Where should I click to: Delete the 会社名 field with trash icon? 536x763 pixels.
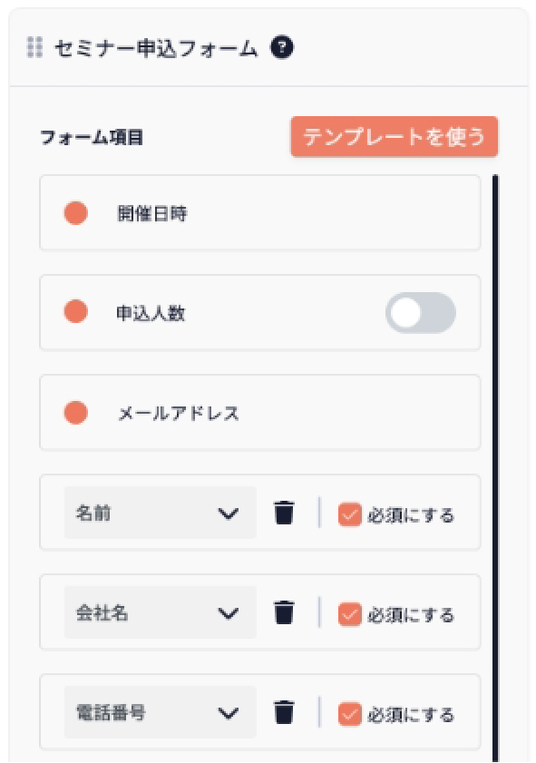(284, 612)
